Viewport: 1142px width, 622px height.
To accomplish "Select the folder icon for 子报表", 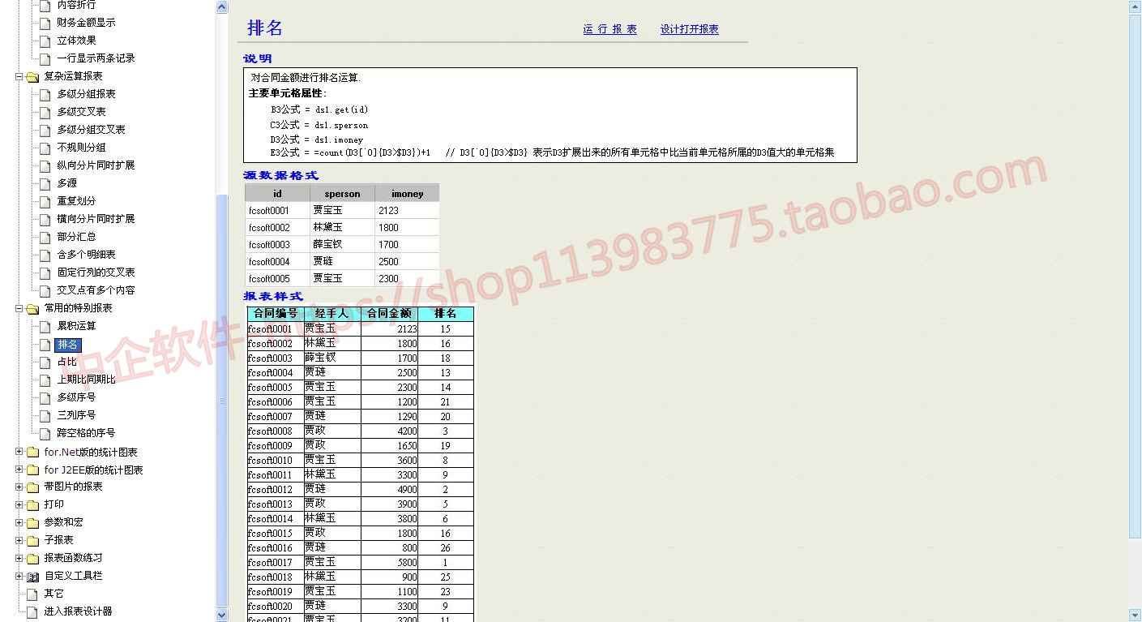I will [32, 541].
